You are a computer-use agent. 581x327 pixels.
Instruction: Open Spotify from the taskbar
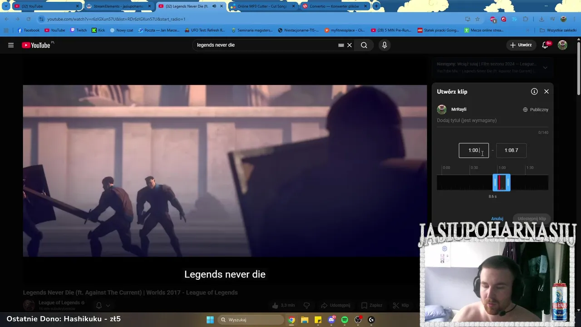[345, 320]
